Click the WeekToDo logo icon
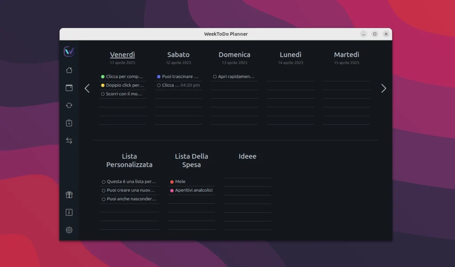 point(69,51)
